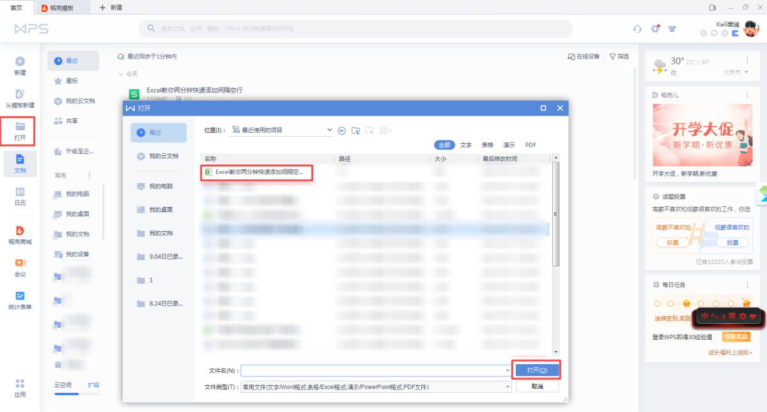The image size is (767, 412).
Task: Click the 打开(O) button
Action: (536, 370)
